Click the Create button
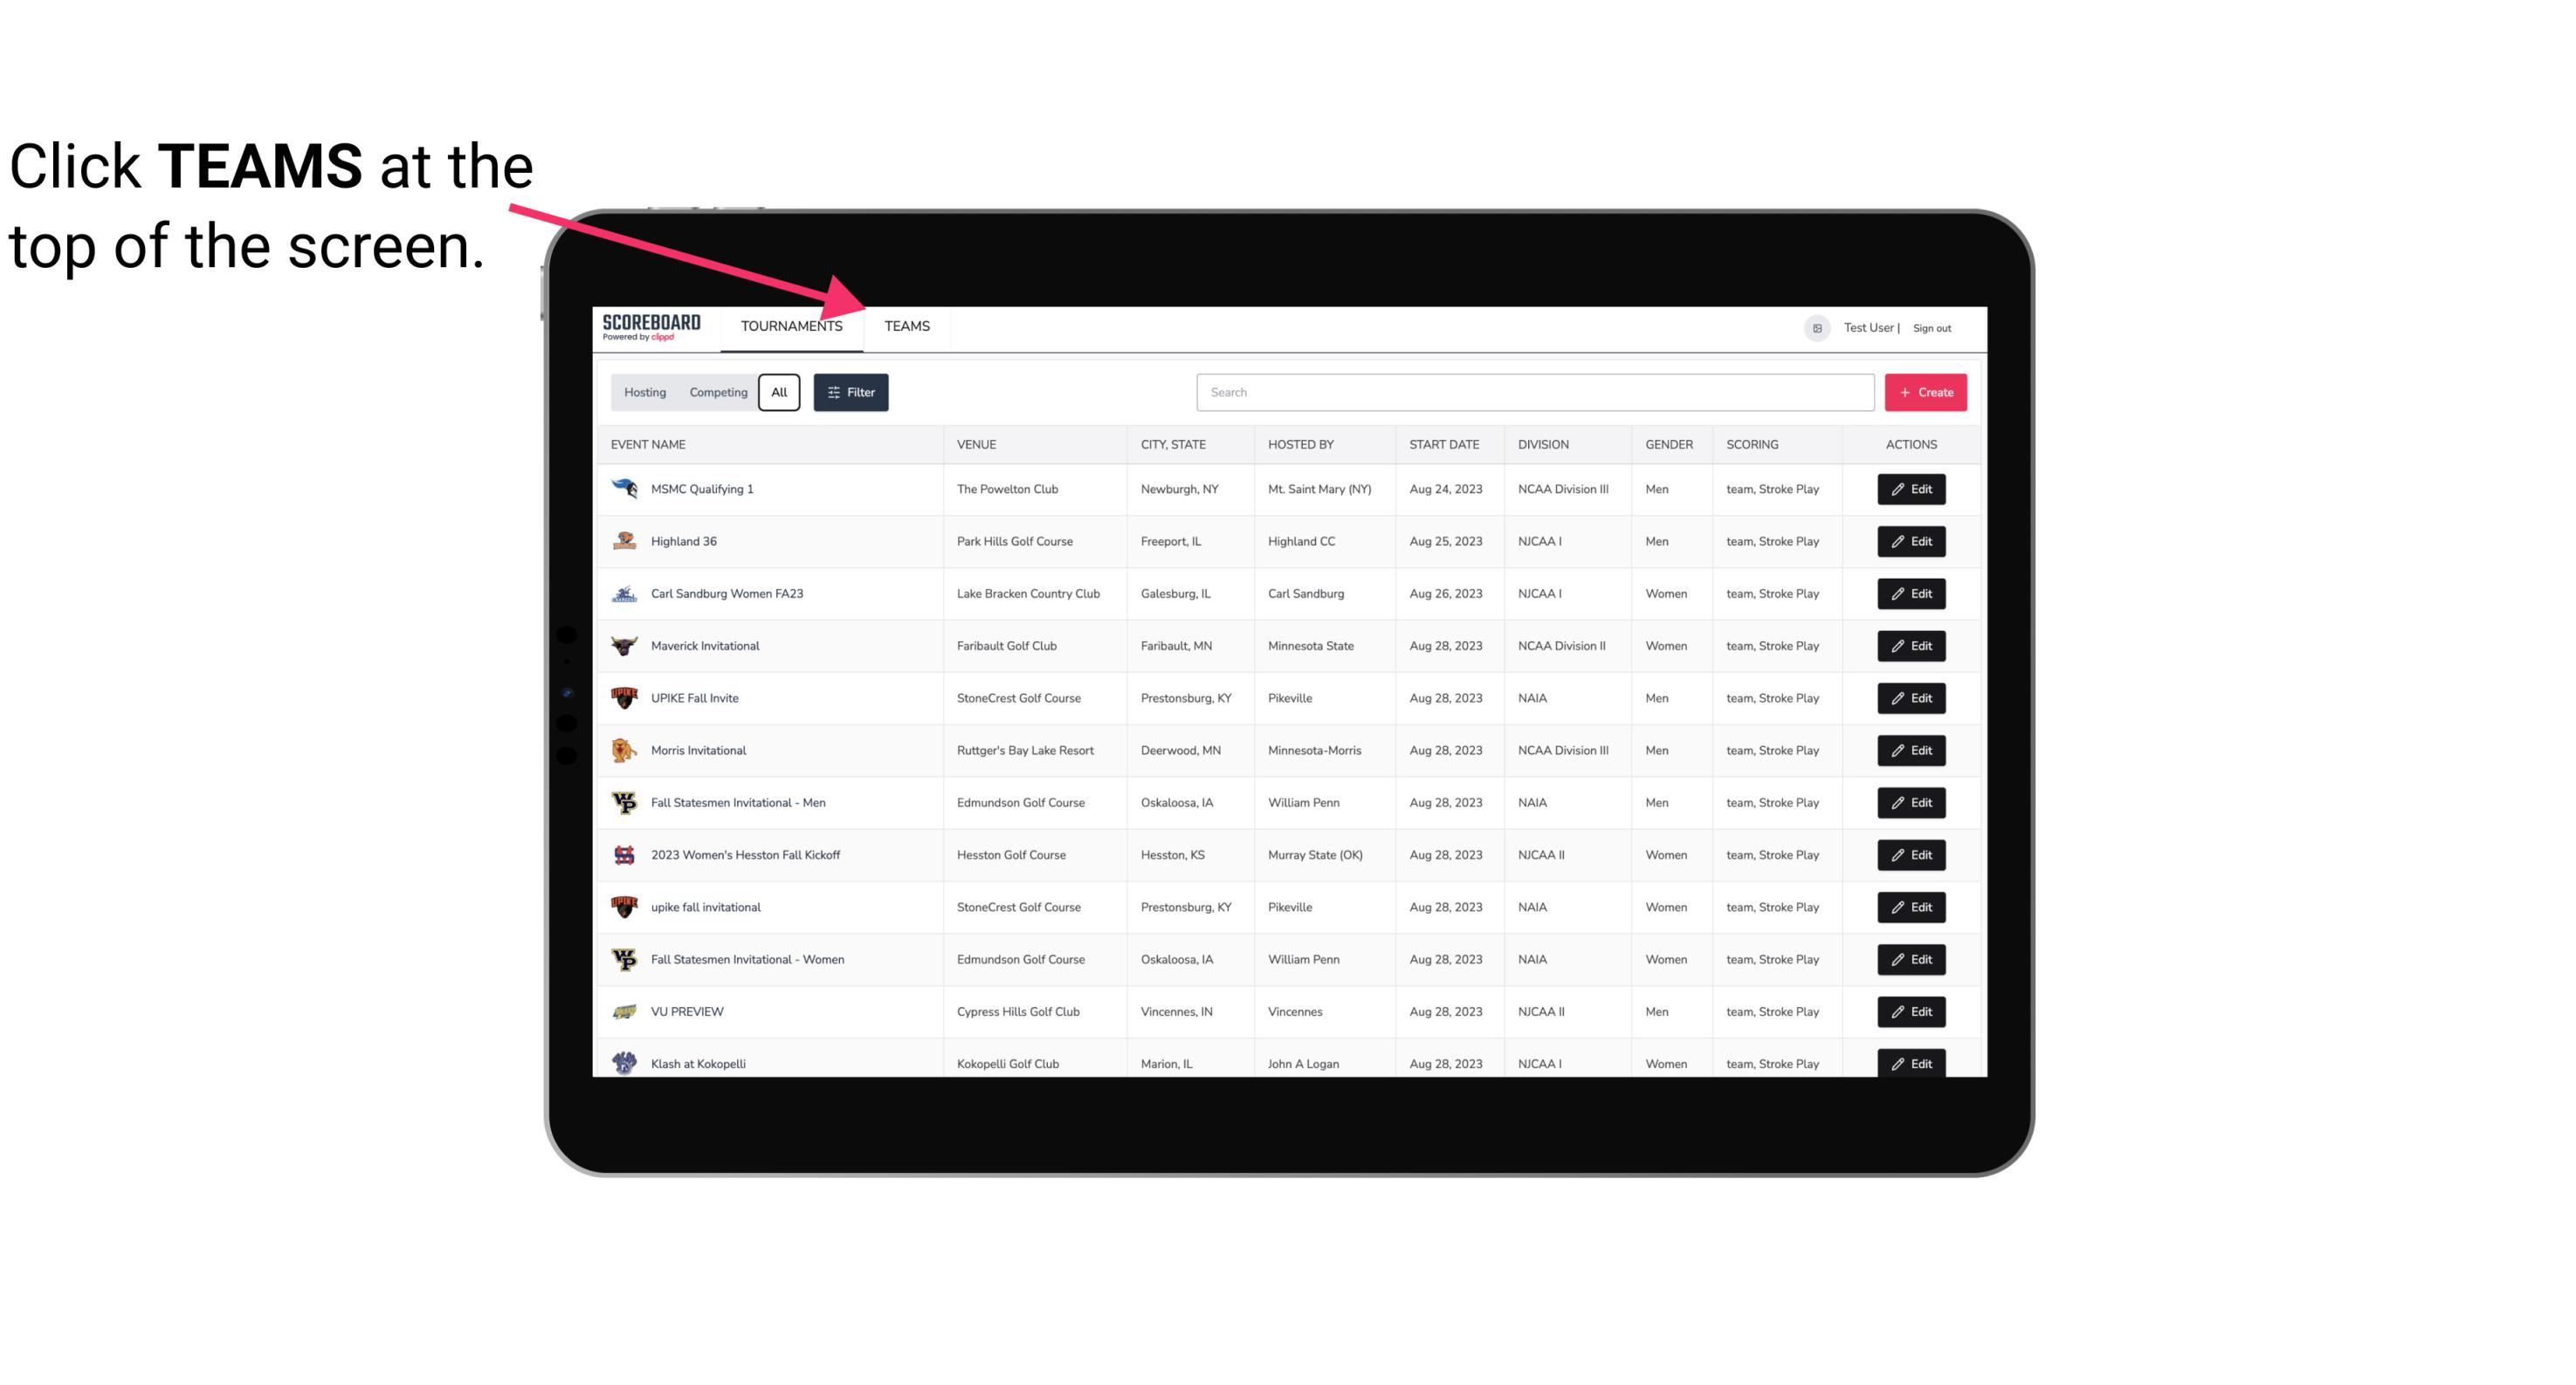 tap(1926, 391)
